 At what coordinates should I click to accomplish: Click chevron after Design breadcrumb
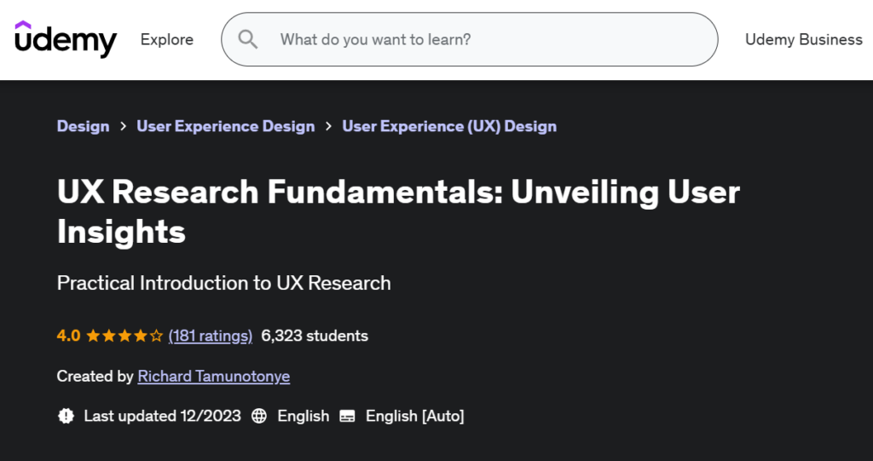point(123,126)
